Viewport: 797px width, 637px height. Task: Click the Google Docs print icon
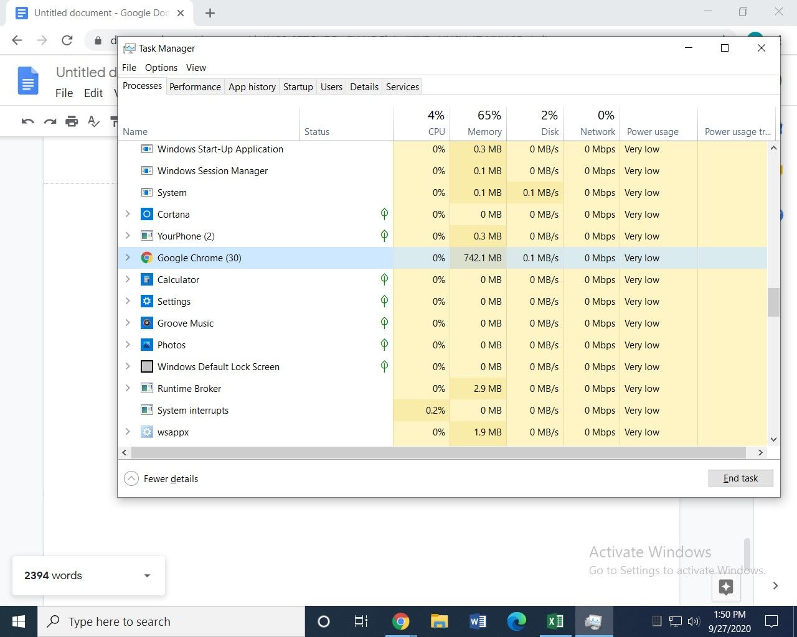72,121
